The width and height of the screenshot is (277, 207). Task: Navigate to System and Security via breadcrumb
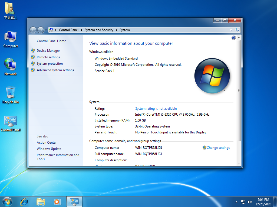tap(99, 30)
